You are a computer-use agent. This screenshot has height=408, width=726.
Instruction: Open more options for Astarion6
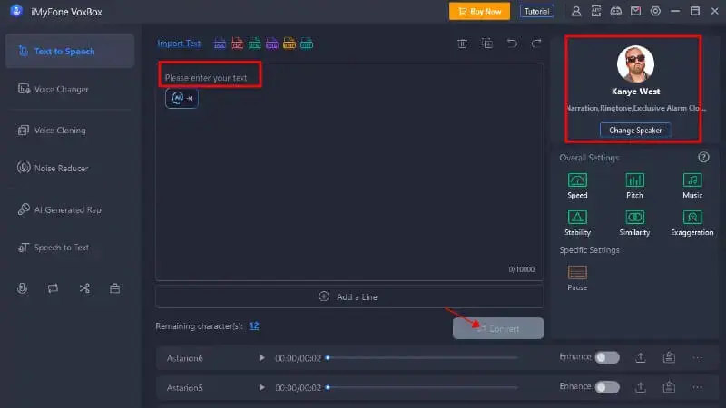point(698,357)
